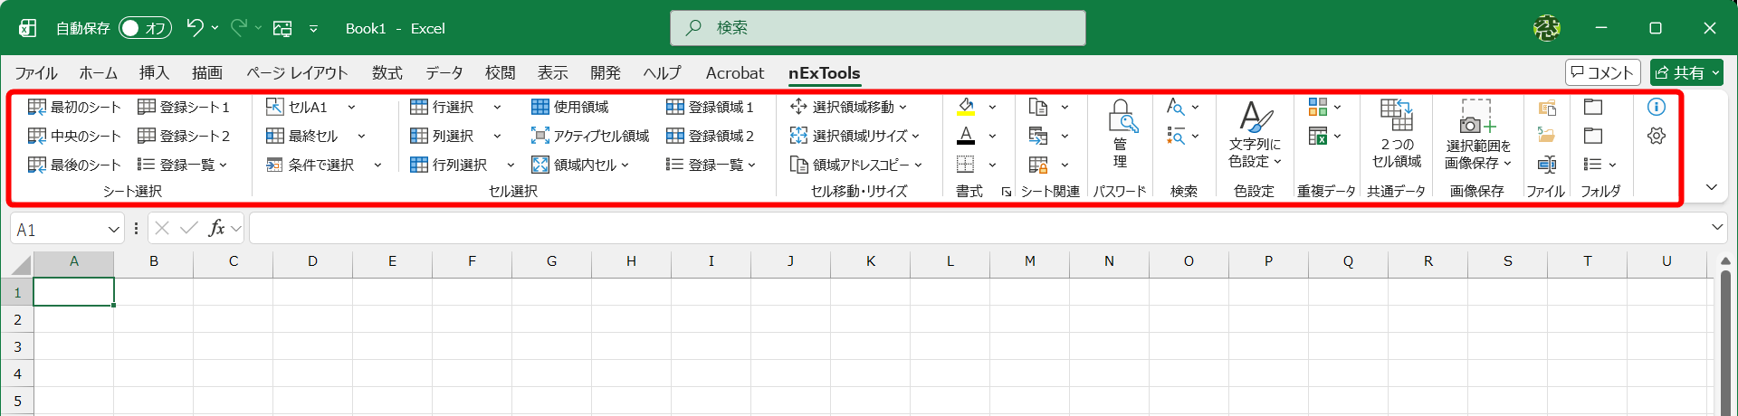Click the sheet move arrow icon
This screenshot has width=1738, height=416.
click(1038, 136)
